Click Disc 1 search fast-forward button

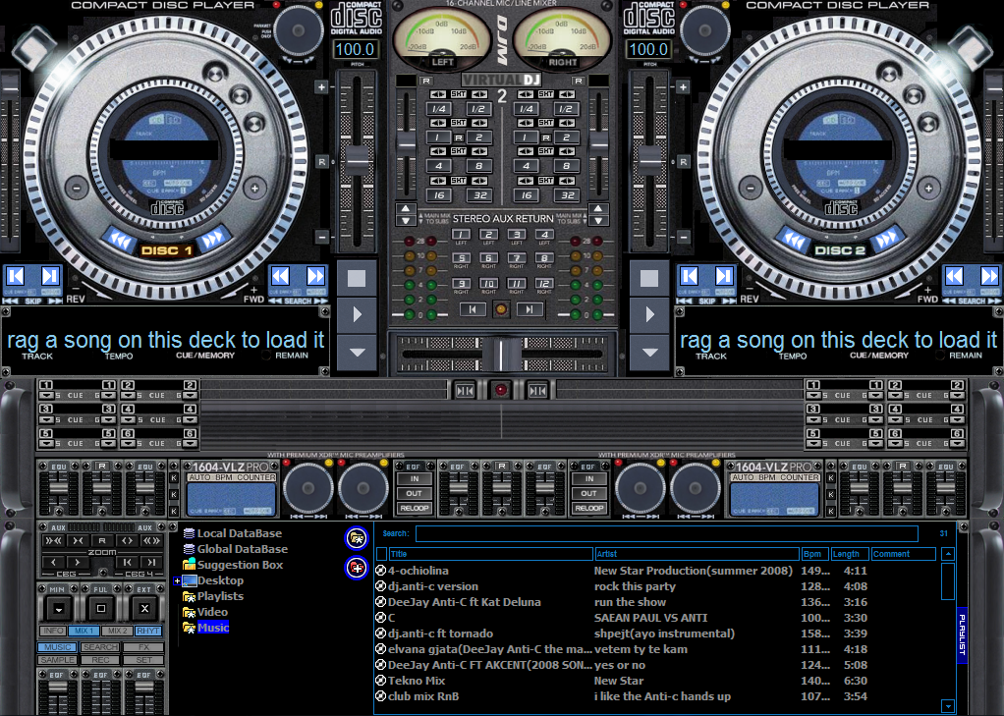point(315,276)
